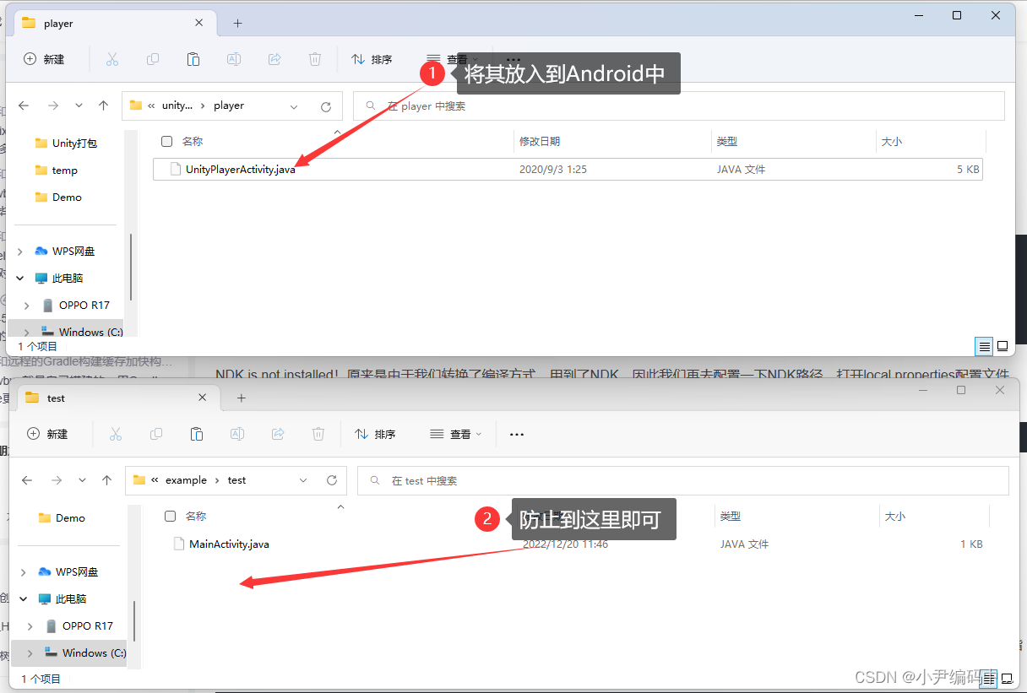Go forward in player window navigation

pyautogui.click(x=53, y=106)
